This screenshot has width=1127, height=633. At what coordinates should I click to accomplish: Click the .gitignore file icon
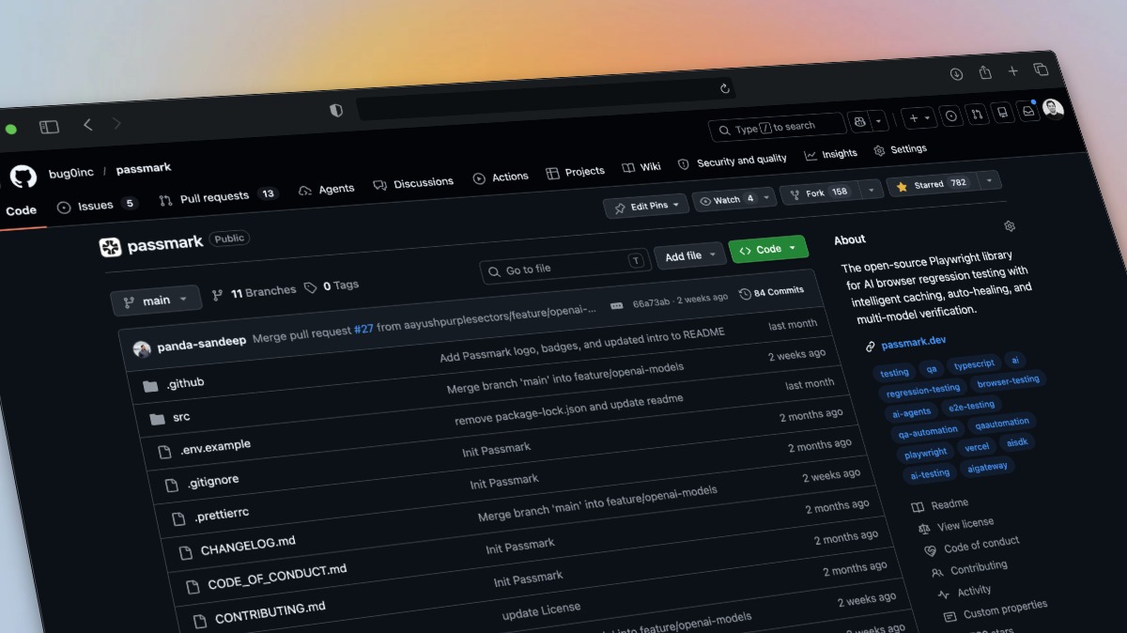171,486
